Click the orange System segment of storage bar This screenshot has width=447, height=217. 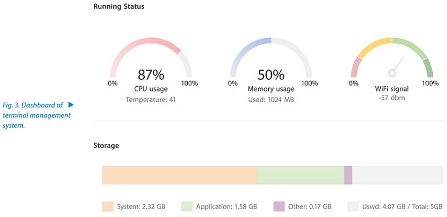point(179,175)
